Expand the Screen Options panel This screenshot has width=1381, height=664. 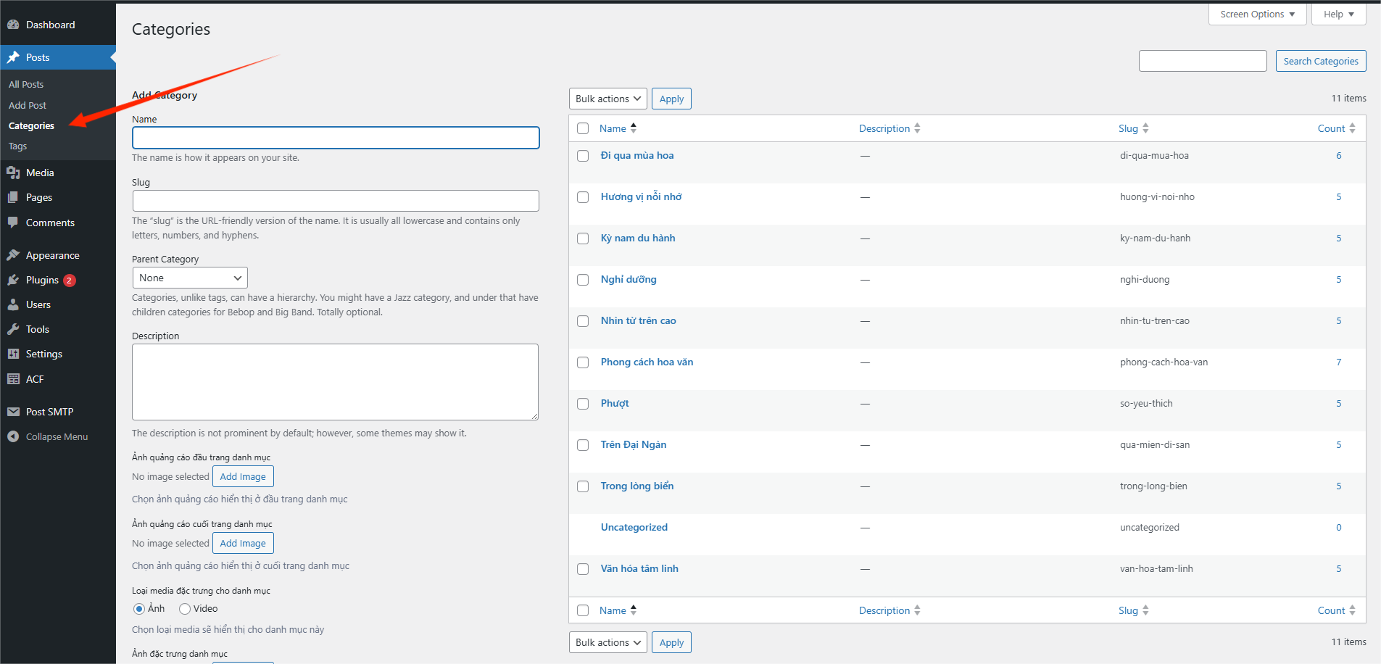point(1257,14)
